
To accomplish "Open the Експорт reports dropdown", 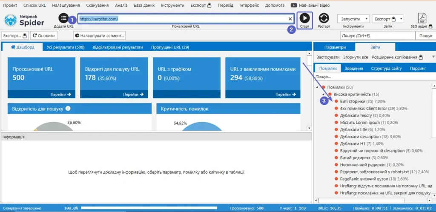I will point(387,19).
